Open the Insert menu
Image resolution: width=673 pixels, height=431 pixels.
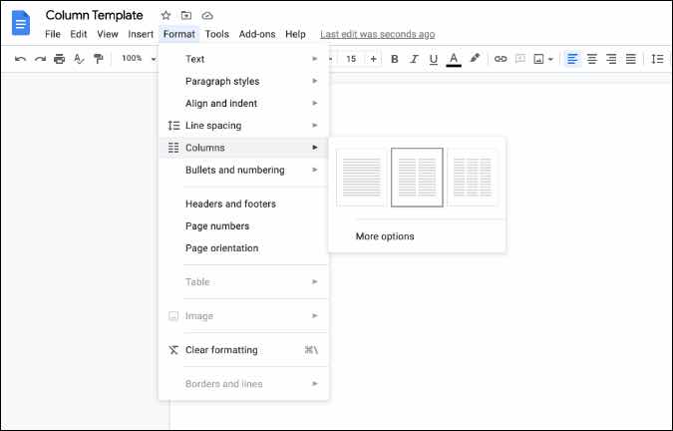coord(141,34)
